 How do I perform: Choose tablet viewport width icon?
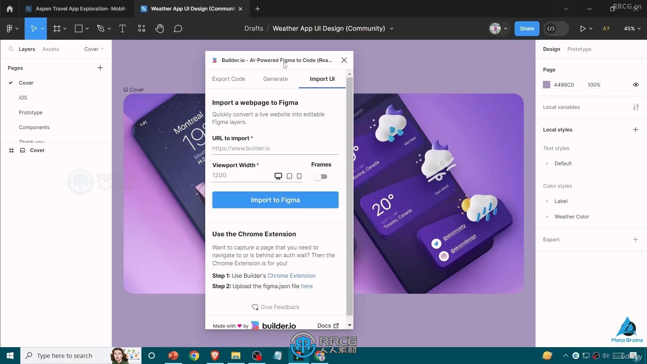[289, 176]
